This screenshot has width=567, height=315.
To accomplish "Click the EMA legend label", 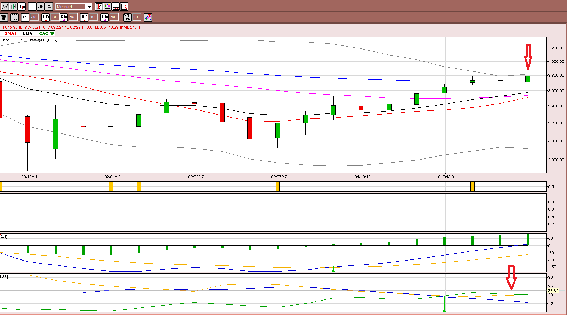I will [28, 33].
